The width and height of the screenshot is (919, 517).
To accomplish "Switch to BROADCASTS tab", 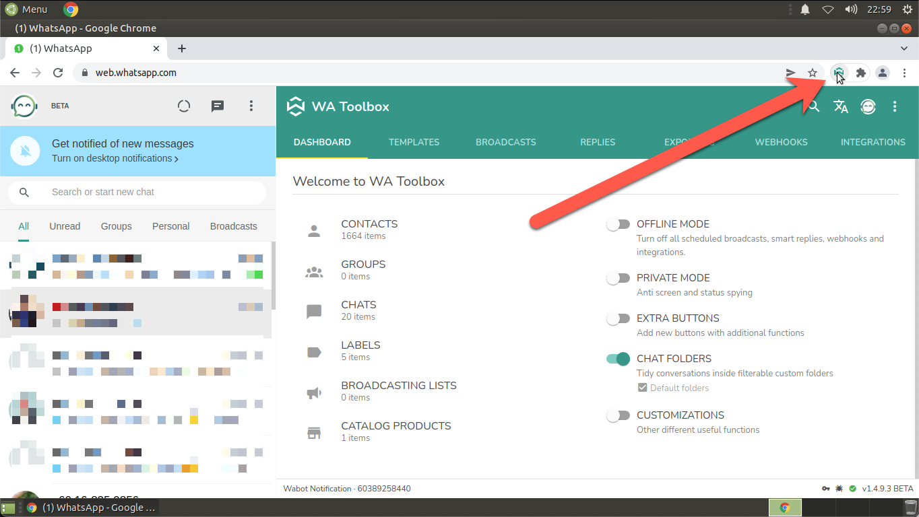I will 506,142.
